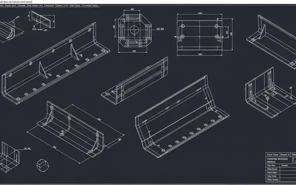Open the last menu in the top menu bar
Viewport: 296px width, 185px height.
[x=95, y=6]
